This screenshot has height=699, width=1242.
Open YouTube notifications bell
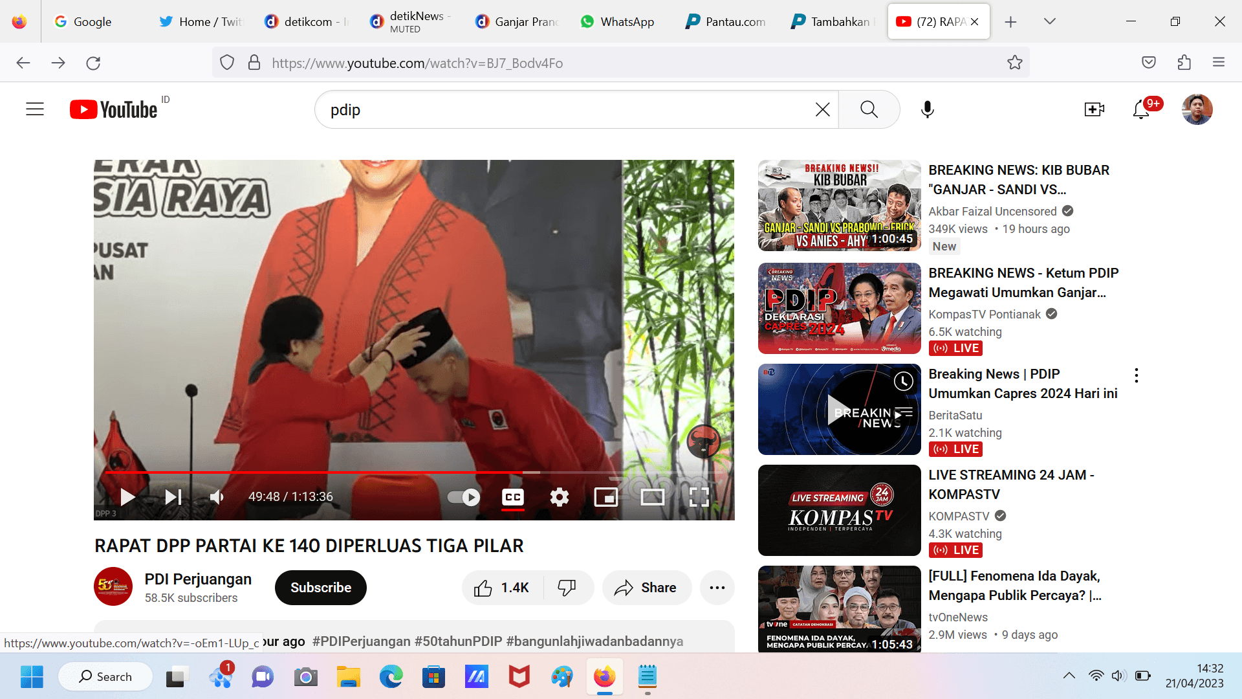1141,109
